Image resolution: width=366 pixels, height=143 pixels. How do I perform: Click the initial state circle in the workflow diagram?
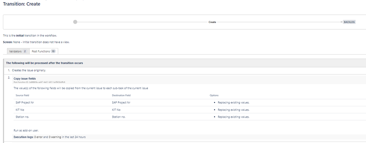[x=75, y=22]
